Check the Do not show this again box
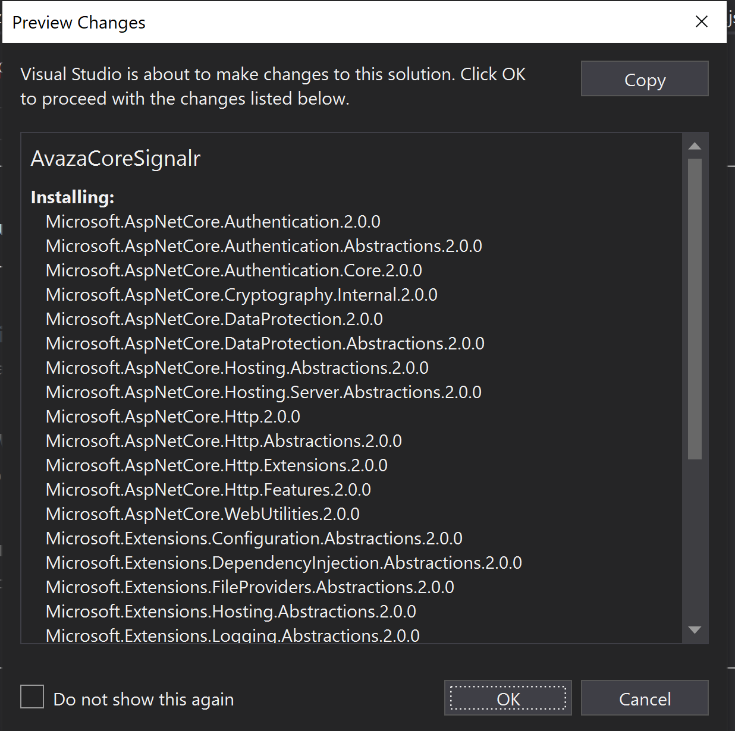 pos(32,697)
